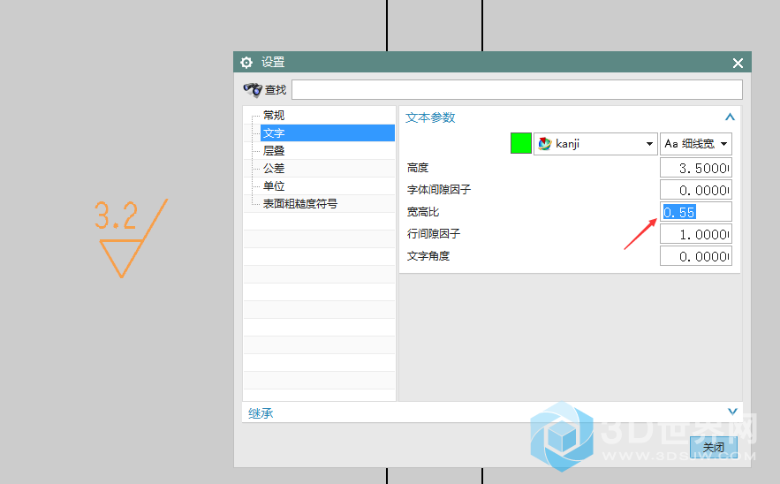The width and height of the screenshot is (780, 484).
Task: Select 层叠 in the settings tree
Action: [x=274, y=151]
